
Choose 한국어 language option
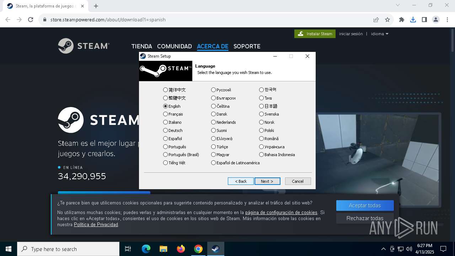pyautogui.click(x=268, y=90)
